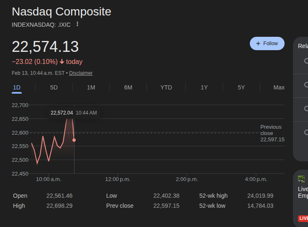Switch to the 5D chart tab
Viewport: 308px width, 227px height.
(x=54, y=87)
